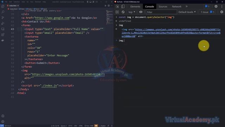225x127 pixels.
Task: Open the notifications bell in the status bar
Action: click(x=112, y=126)
